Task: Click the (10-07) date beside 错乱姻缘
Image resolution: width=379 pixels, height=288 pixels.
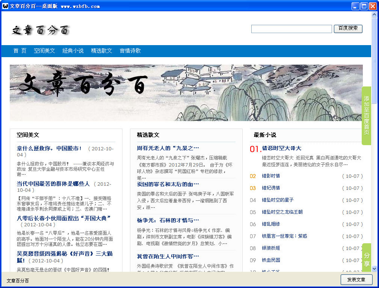Action: tap(352, 224)
